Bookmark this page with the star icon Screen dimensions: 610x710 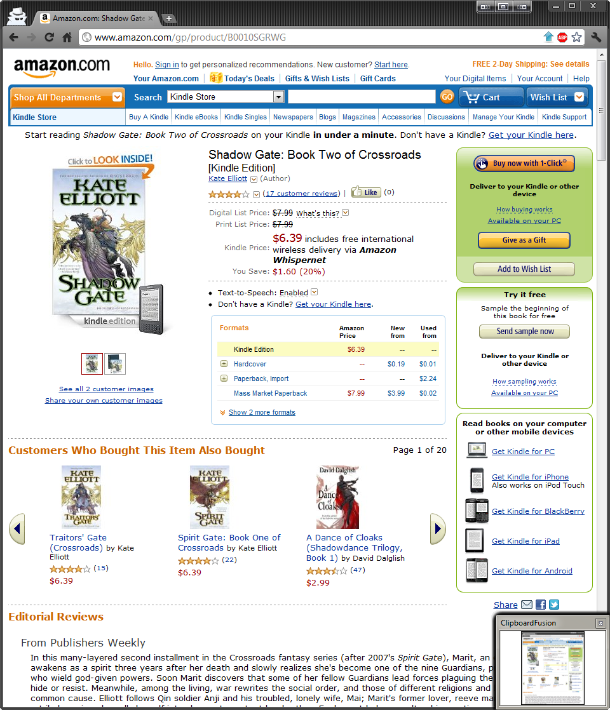click(x=576, y=37)
